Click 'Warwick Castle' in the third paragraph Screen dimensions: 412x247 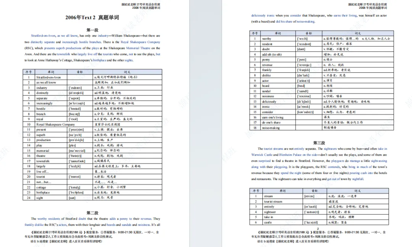click(x=262, y=155)
